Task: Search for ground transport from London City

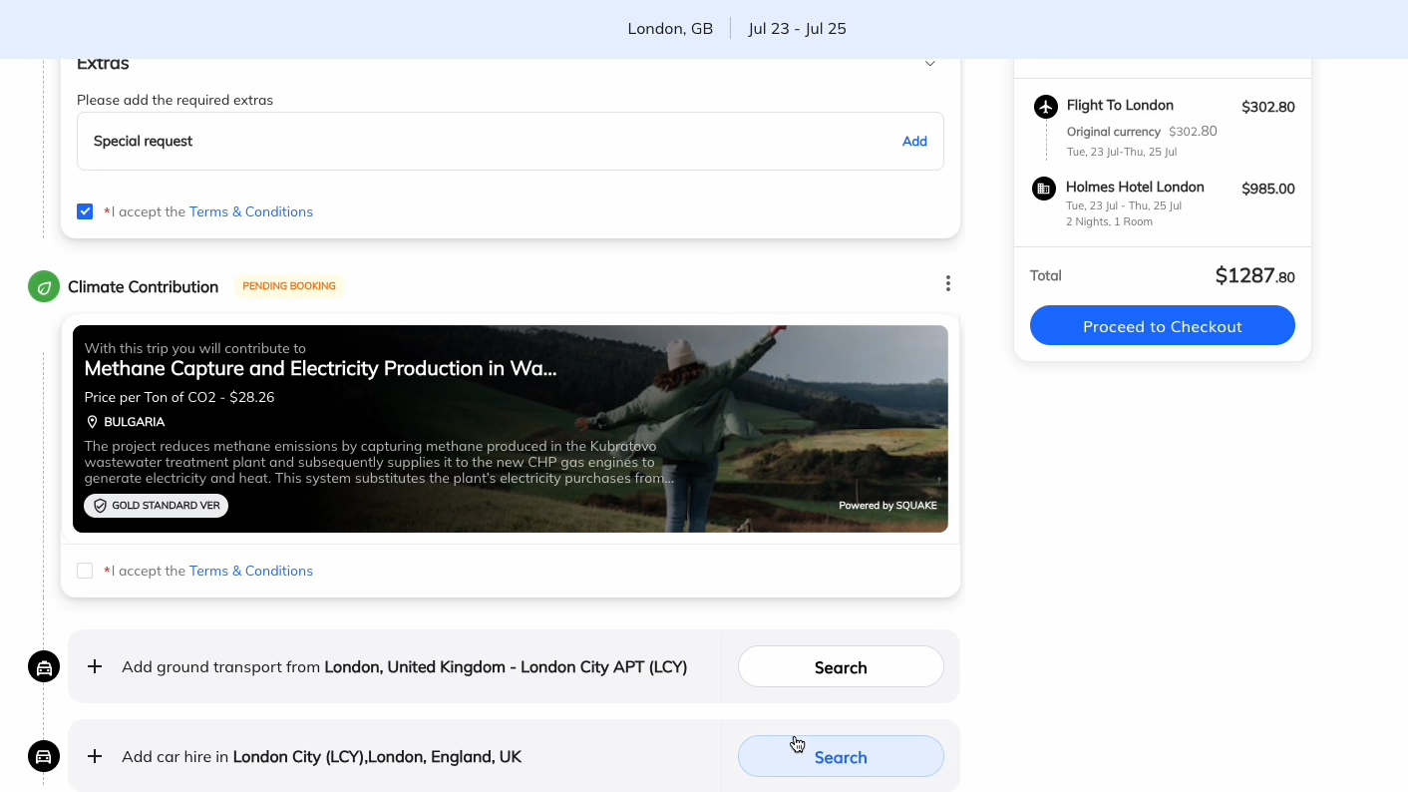Action: coord(840,667)
